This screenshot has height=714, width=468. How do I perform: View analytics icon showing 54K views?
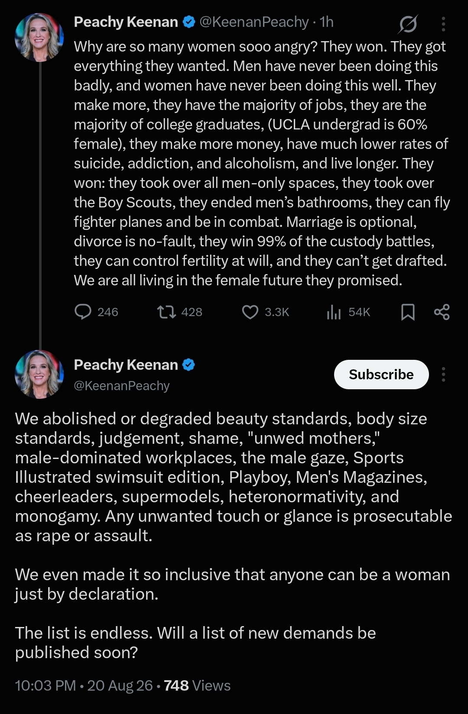[334, 312]
